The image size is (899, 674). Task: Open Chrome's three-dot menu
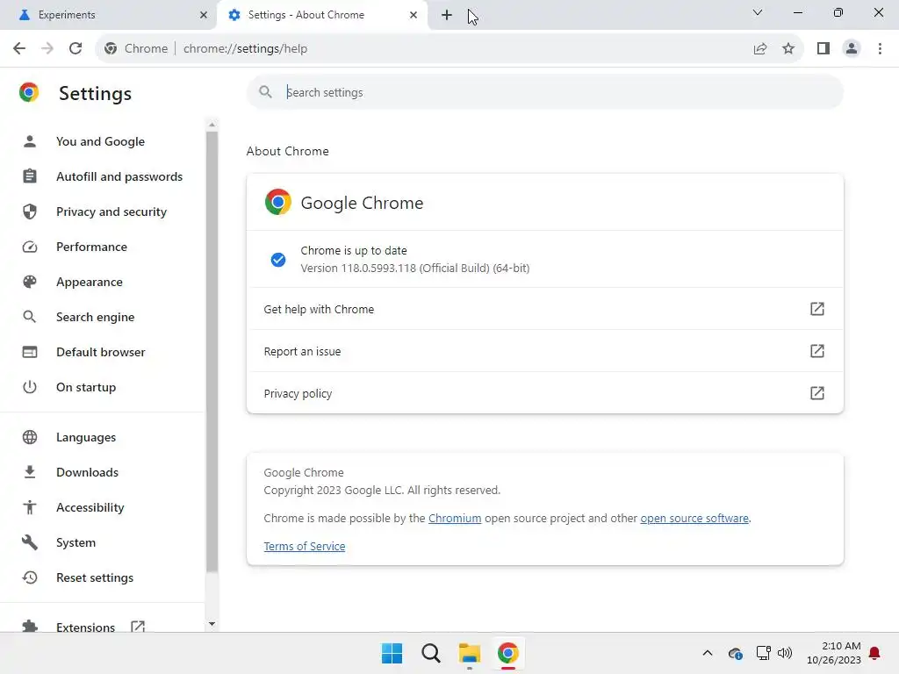880,49
